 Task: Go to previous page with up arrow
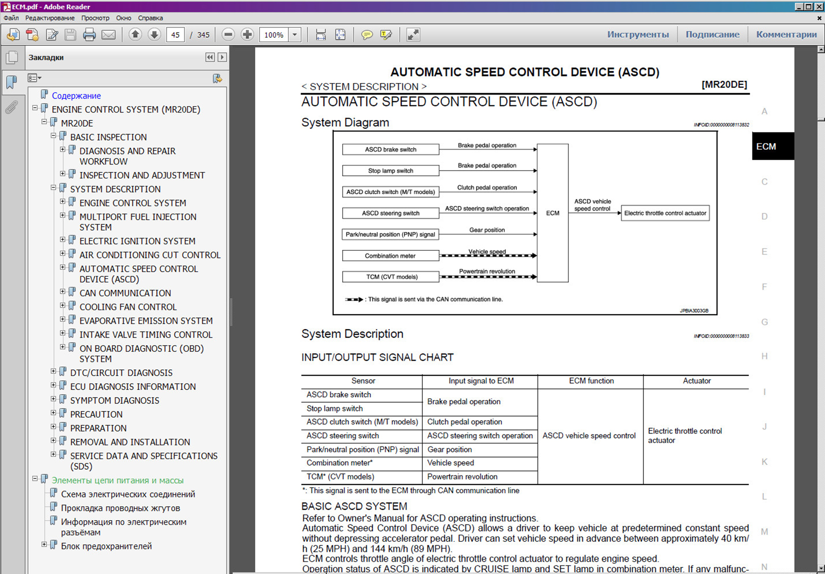[135, 34]
